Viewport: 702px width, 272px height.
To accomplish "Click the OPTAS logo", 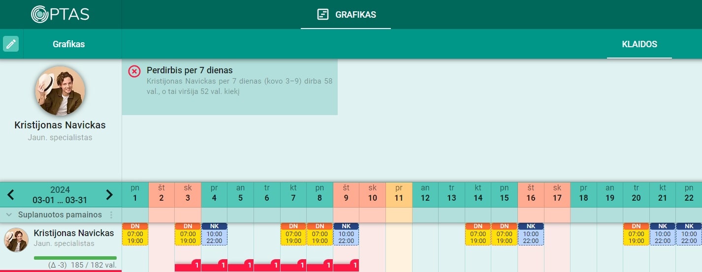I will tap(60, 14).
